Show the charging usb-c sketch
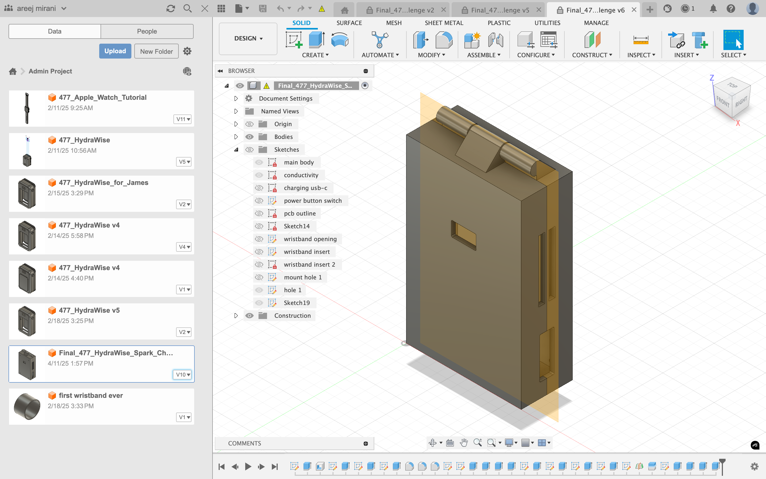 coord(259,188)
